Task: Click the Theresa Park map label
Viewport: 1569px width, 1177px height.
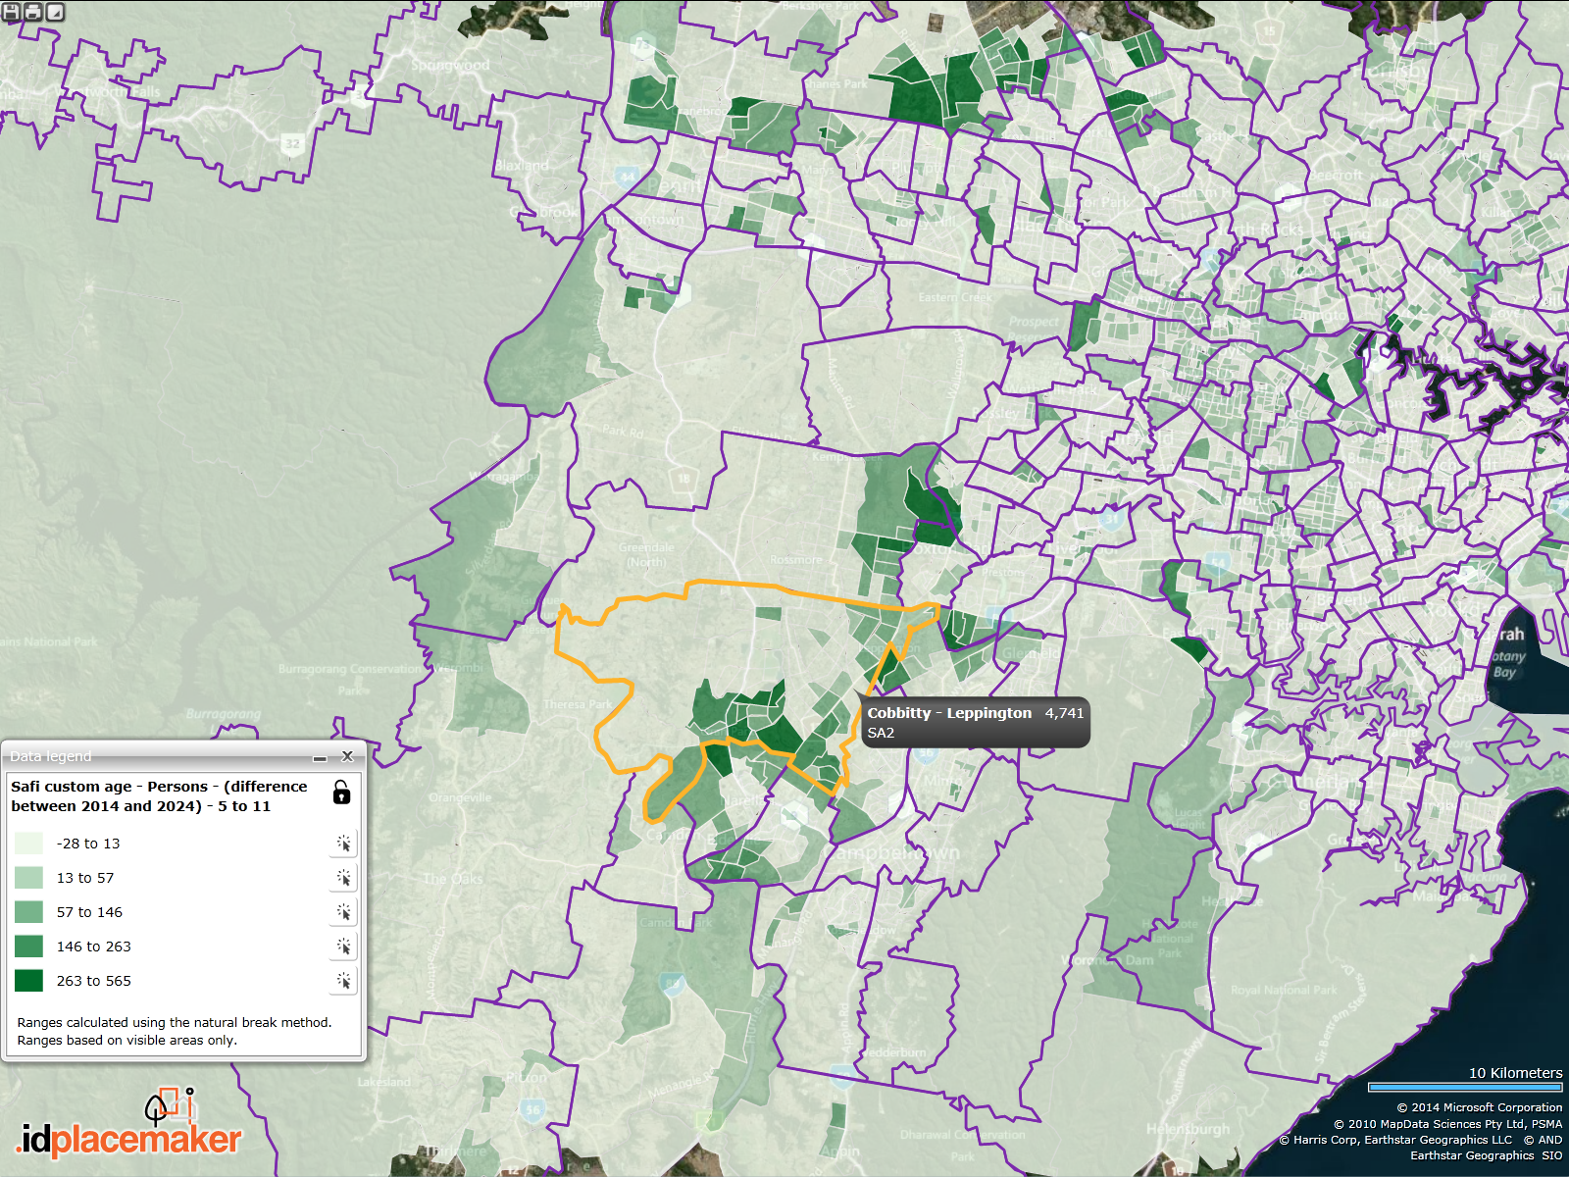Action: click(x=578, y=704)
